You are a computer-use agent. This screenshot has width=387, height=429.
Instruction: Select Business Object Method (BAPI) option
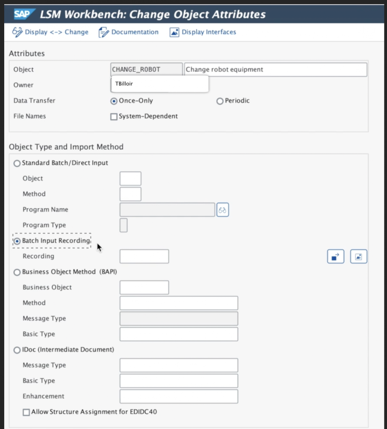click(17, 272)
